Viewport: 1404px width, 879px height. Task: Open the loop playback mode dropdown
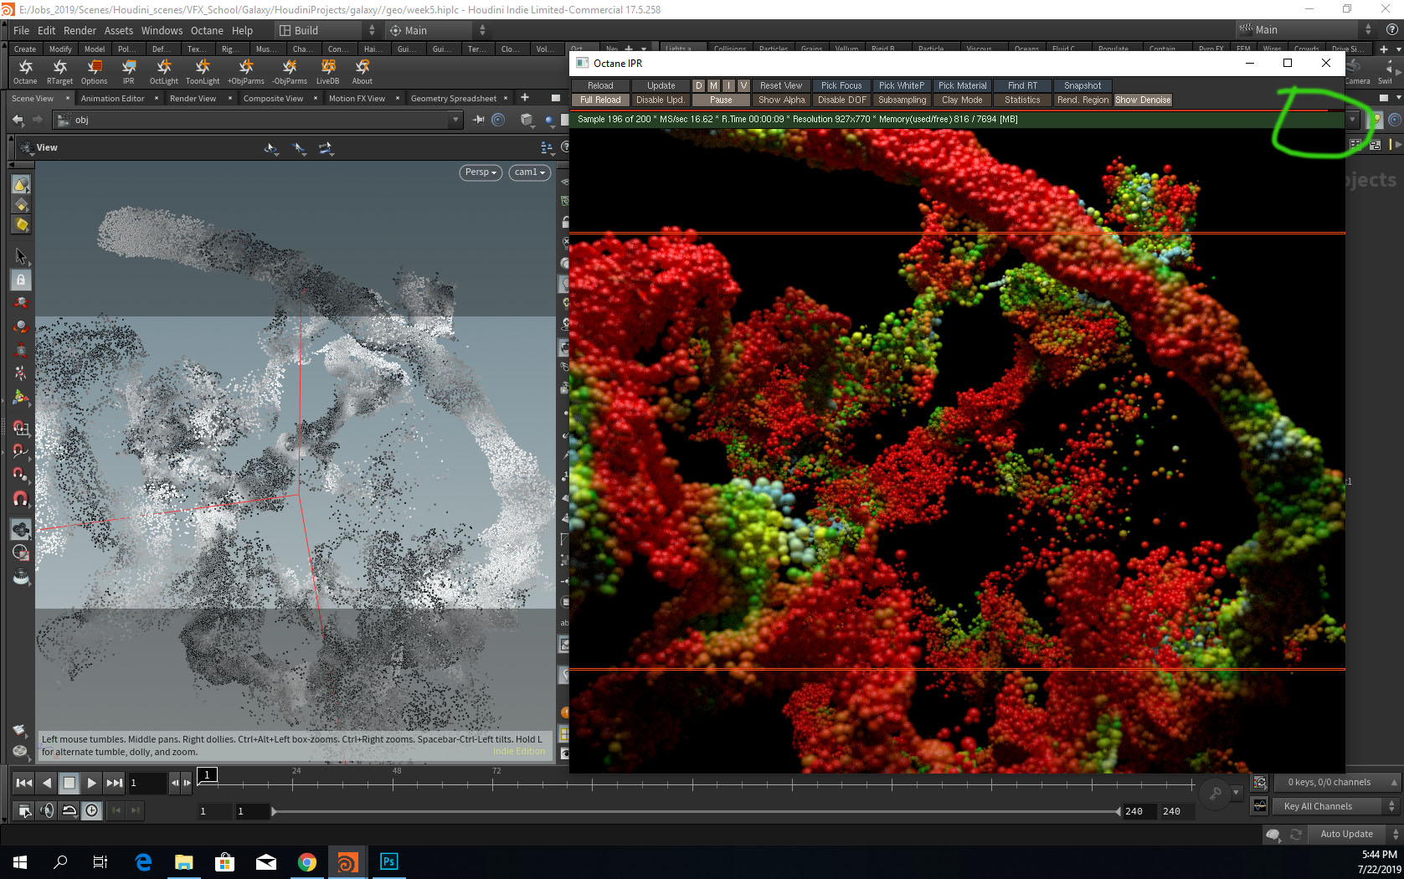click(69, 810)
